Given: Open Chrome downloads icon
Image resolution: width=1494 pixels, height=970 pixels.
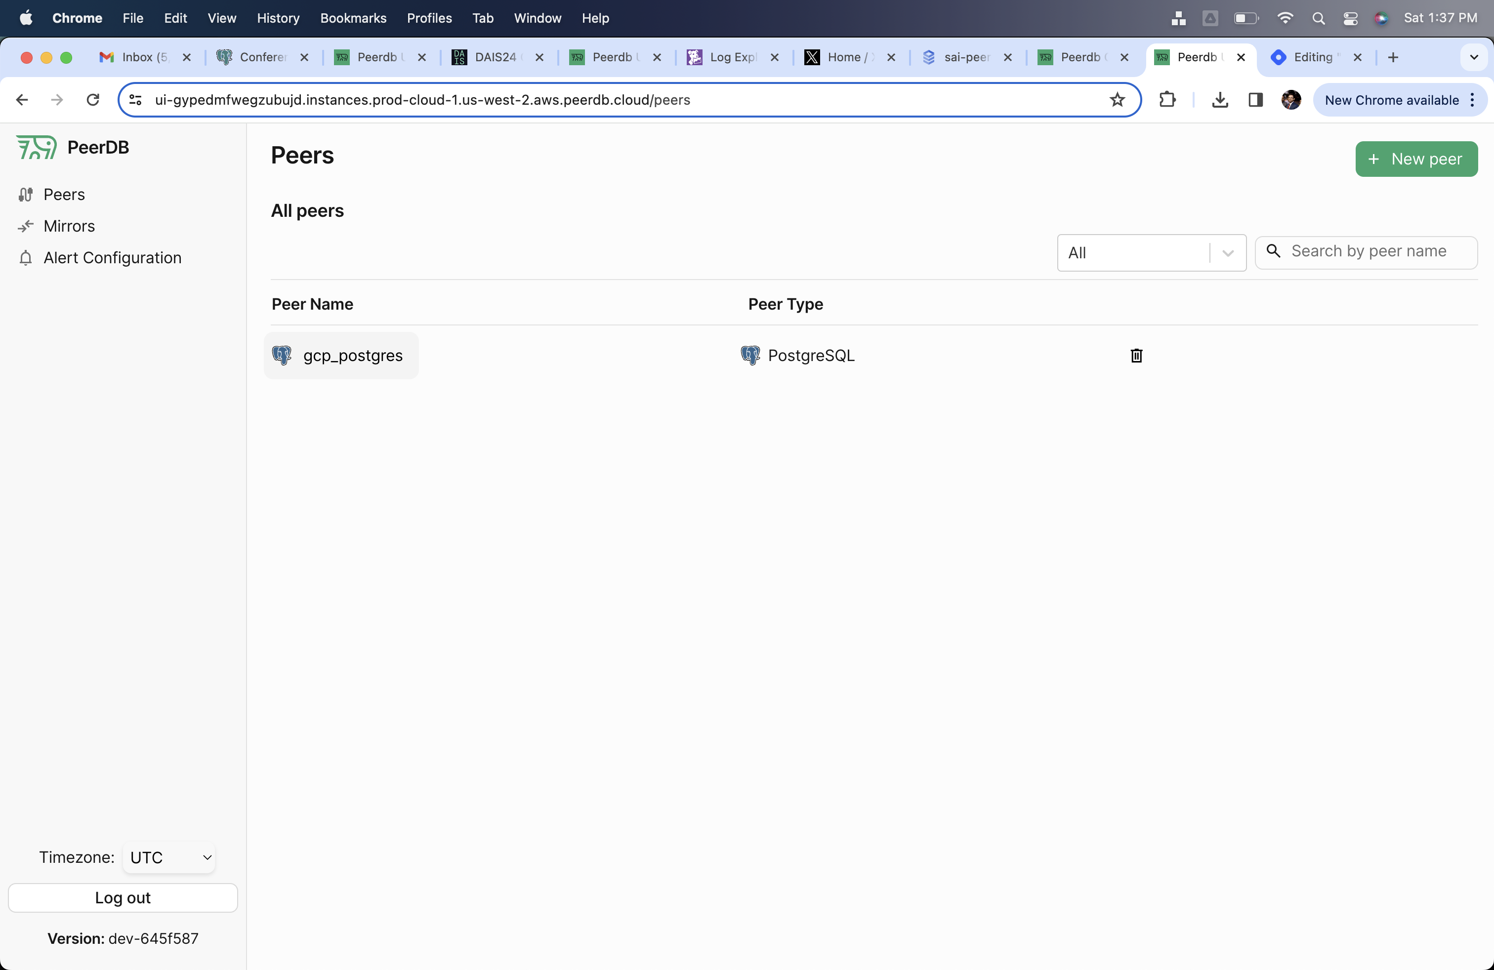Looking at the screenshot, I should click(x=1219, y=100).
